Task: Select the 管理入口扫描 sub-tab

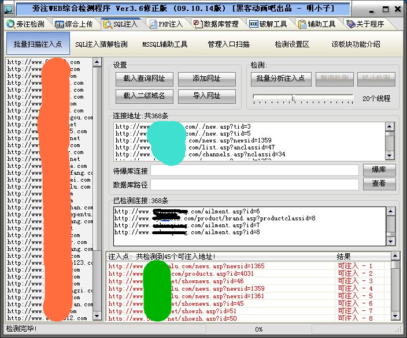Action: [x=229, y=44]
